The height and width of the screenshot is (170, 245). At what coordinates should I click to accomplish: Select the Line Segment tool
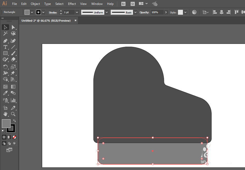point(13,47)
